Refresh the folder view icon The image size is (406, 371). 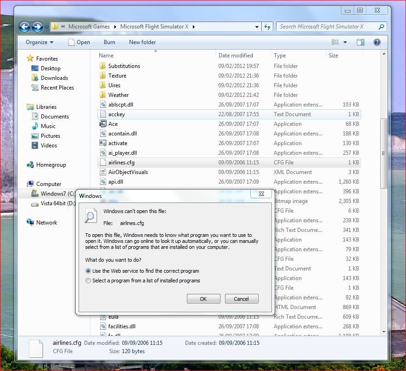pos(267,27)
